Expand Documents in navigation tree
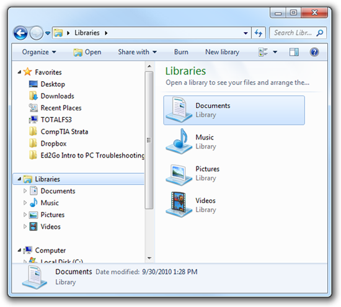 (25, 191)
